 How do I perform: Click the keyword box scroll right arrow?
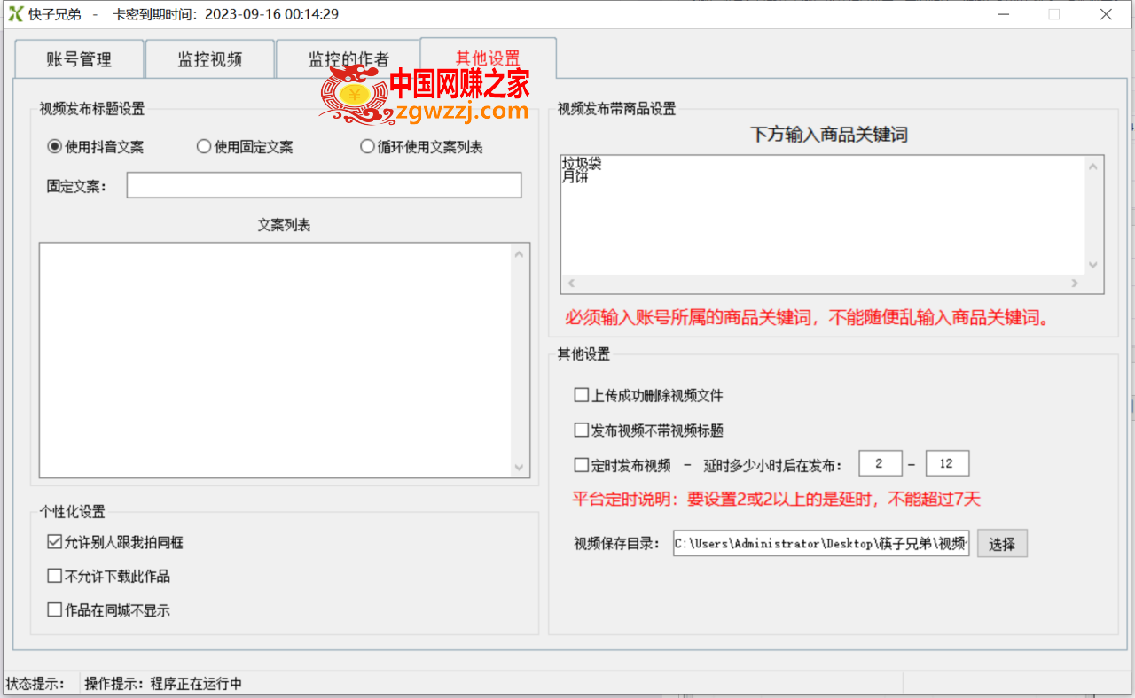(1075, 283)
